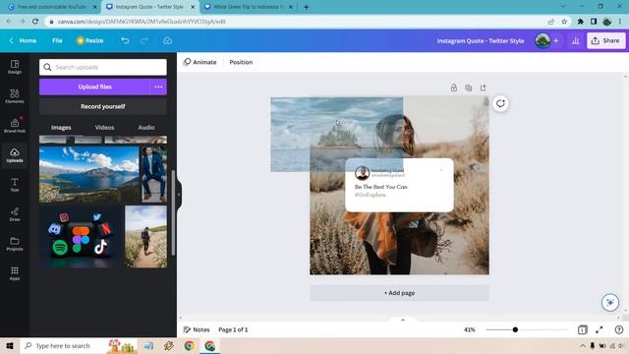Switch to the Instagram Quote browser tab

point(149,7)
